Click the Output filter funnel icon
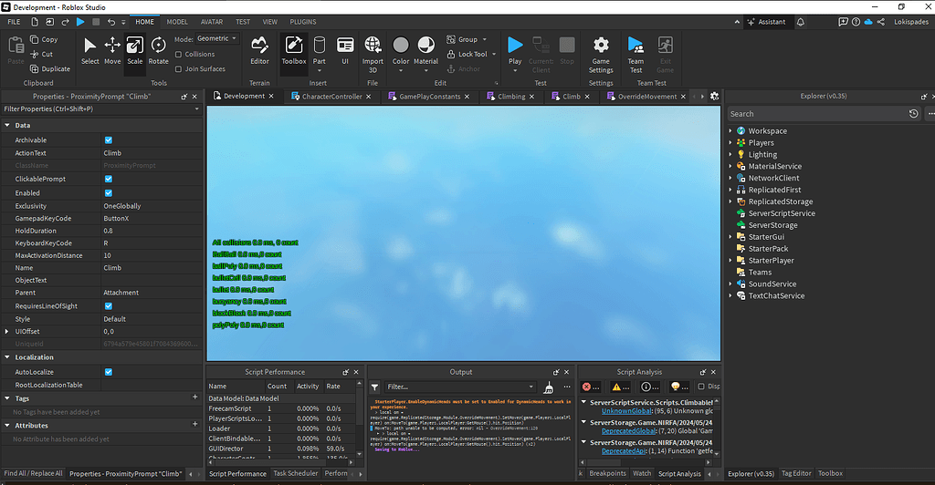 coord(374,387)
